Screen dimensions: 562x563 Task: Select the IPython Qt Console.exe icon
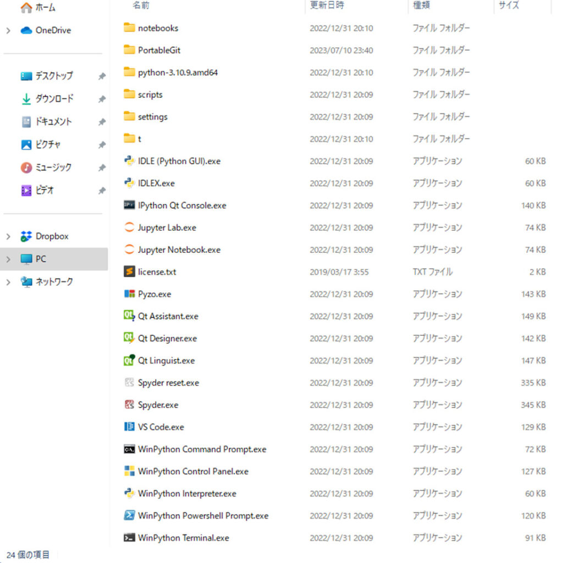point(129,206)
